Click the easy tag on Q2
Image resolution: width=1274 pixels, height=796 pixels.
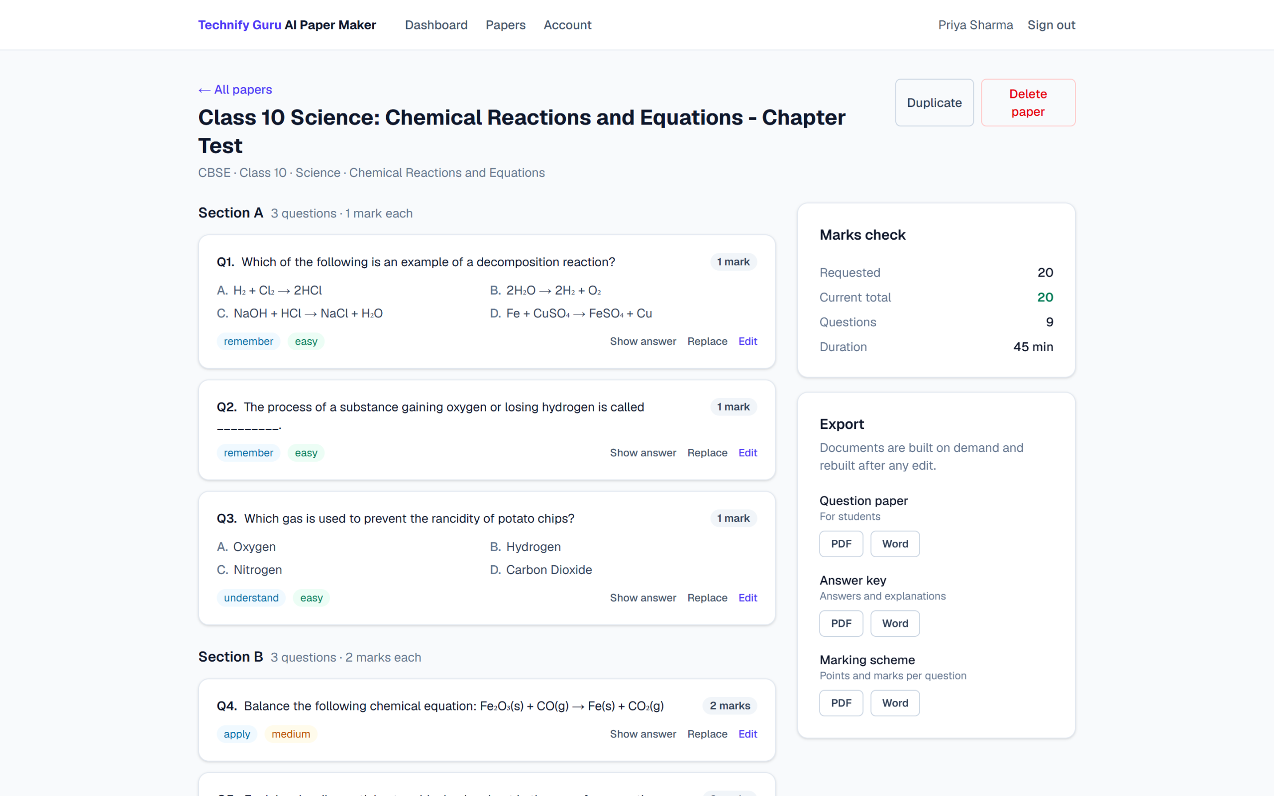306,453
